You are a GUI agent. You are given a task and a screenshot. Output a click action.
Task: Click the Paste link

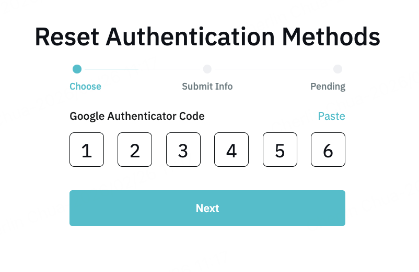pyautogui.click(x=331, y=116)
